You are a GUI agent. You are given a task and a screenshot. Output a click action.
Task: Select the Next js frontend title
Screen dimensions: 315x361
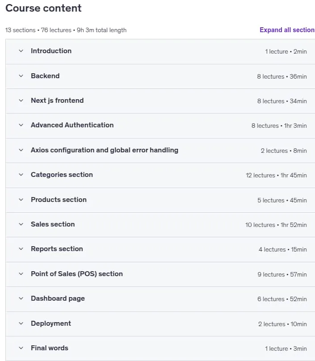click(57, 101)
